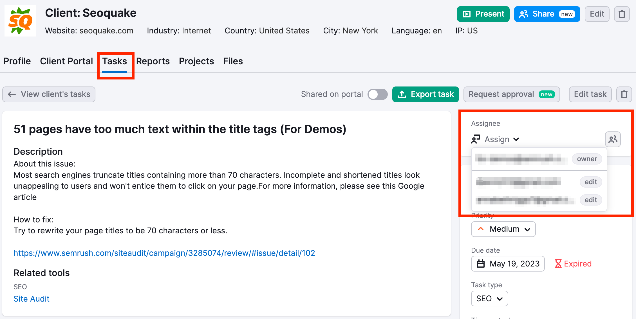636x319 pixels.
Task: Click the manage team members icon
Action: click(x=613, y=139)
